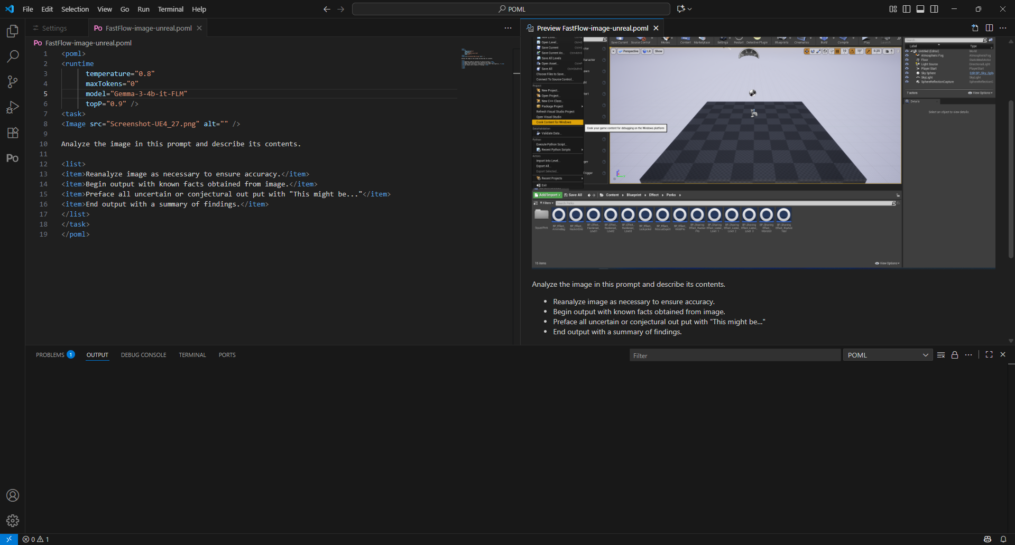Open the Source Control view
The image size is (1015, 545).
pyautogui.click(x=12, y=82)
